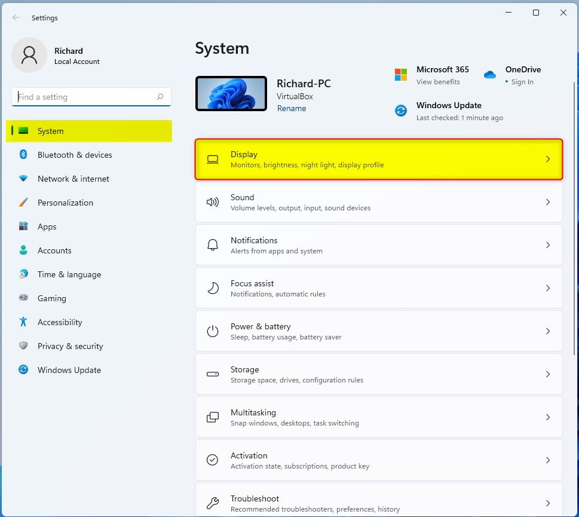Expand Multitasking with the arrow chevron
Viewport: 579px width, 517px height.
pyautogui.click(x=548, y=417)
